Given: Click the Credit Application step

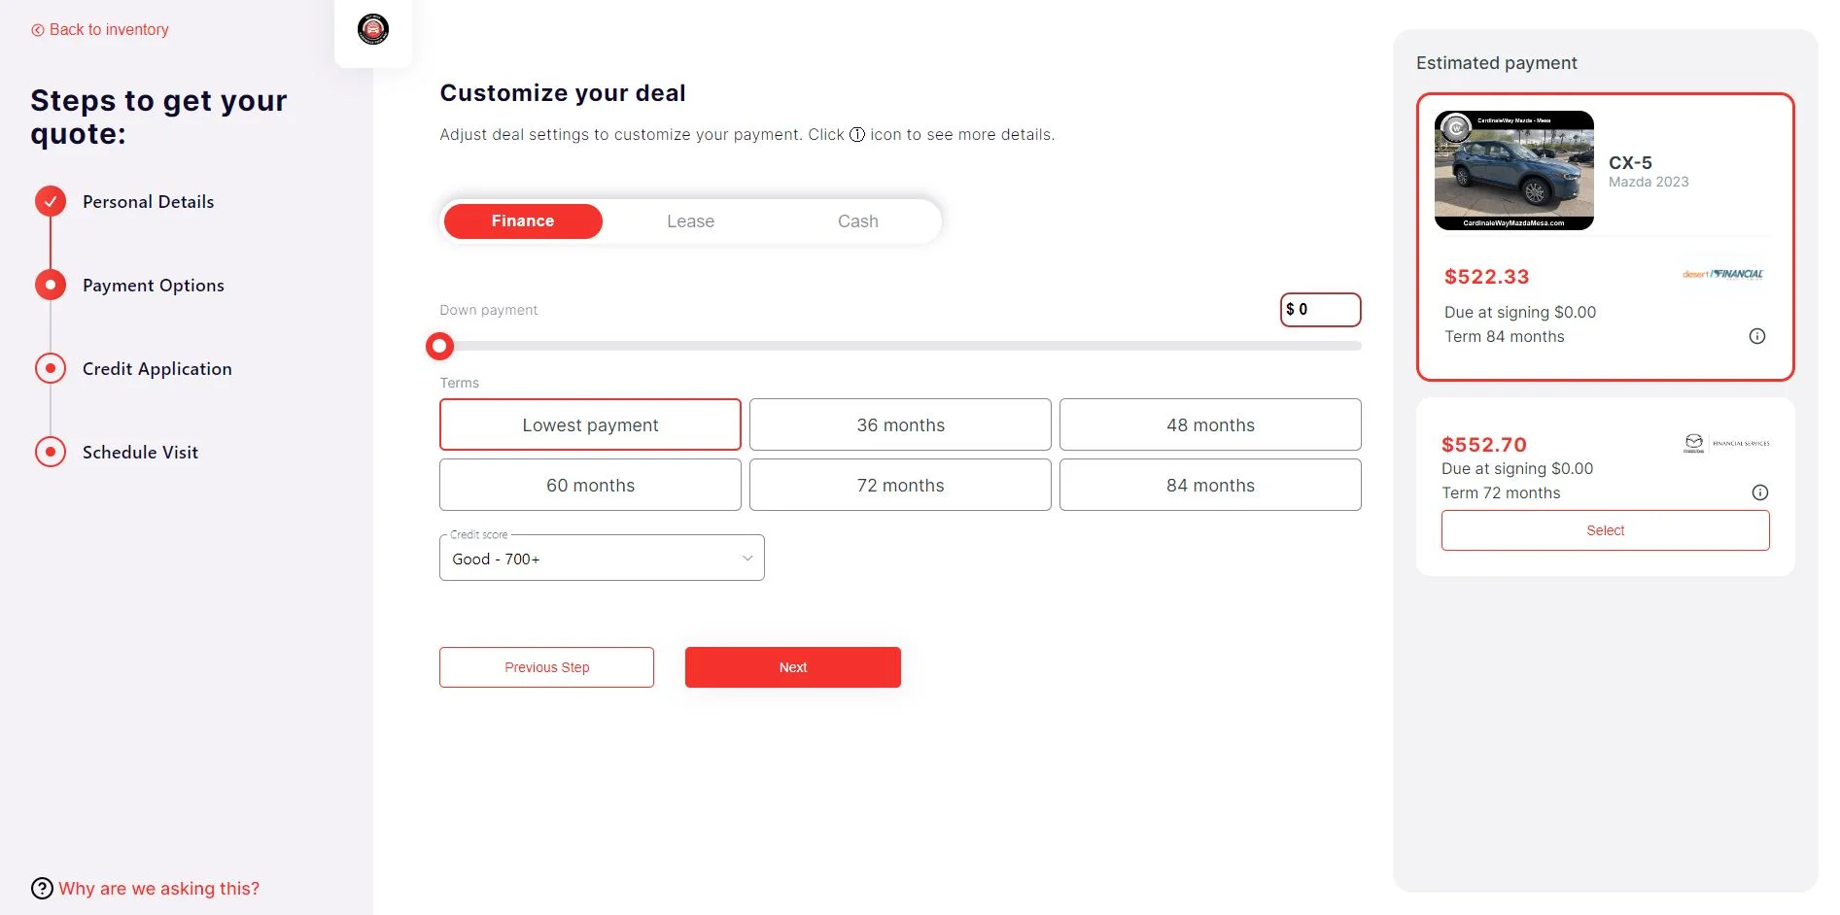Looking at the screenshot, I should (156, 369).
